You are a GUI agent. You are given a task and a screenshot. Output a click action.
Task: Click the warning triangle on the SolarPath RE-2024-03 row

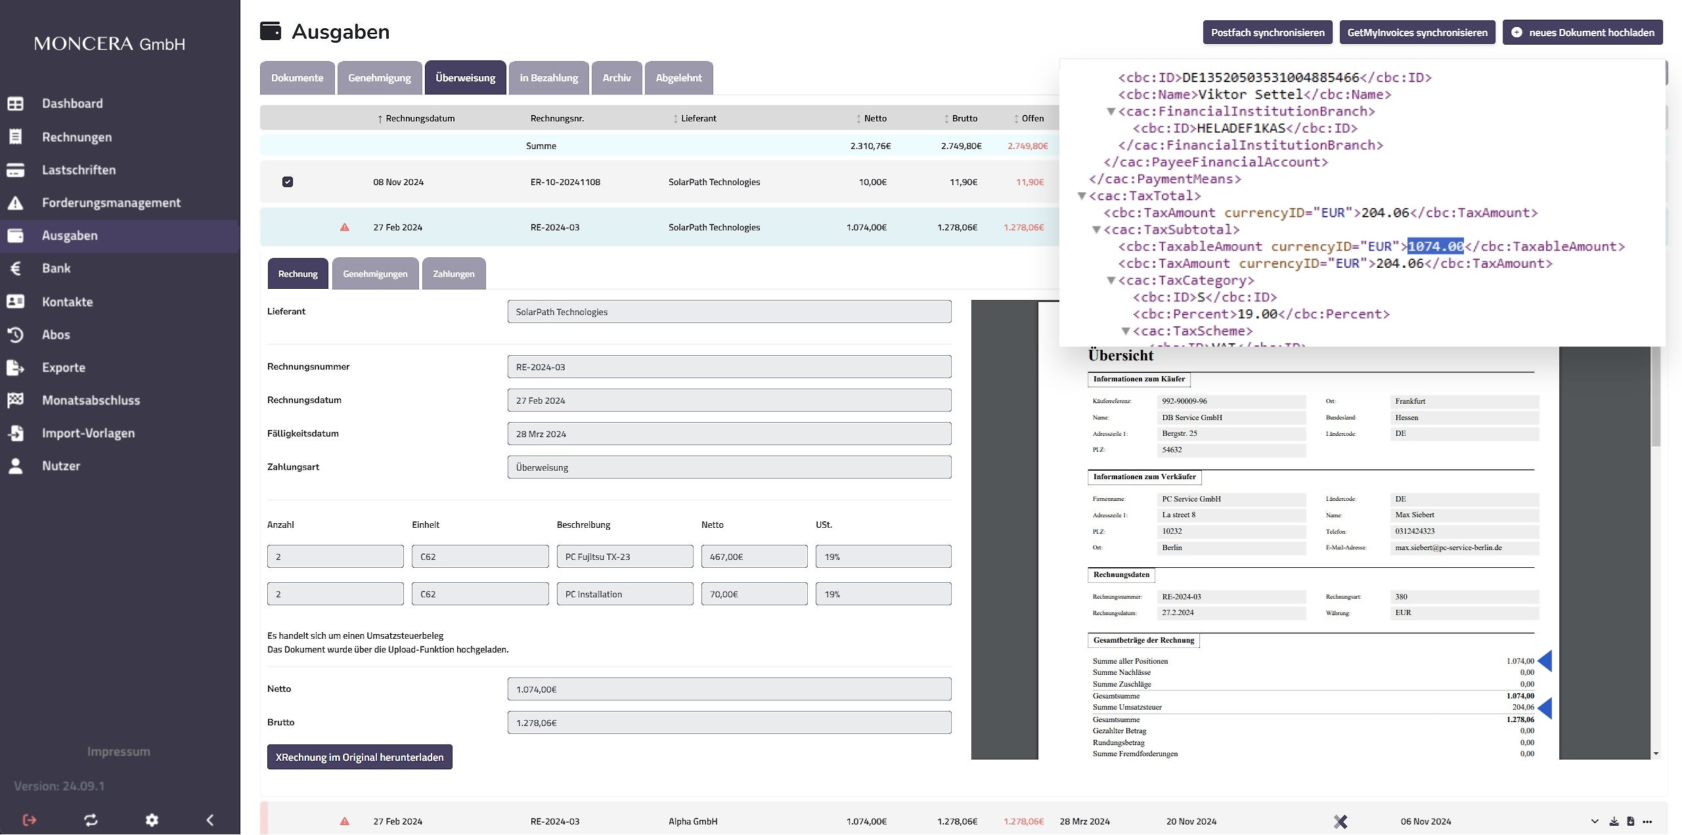point(345,227)
